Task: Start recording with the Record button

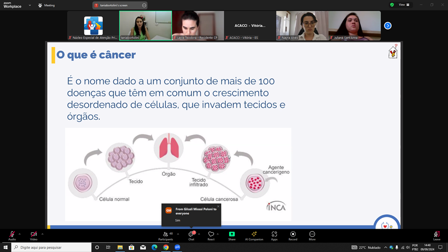Action: (x=293, y=235)
